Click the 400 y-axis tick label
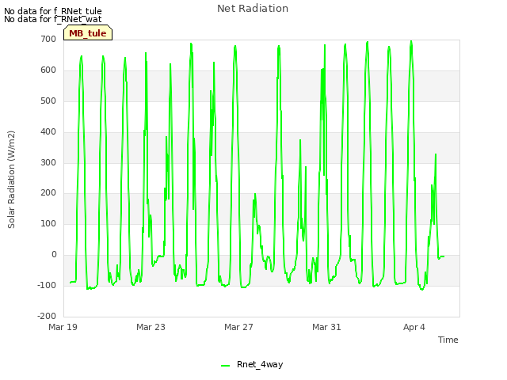 click(x=48, y=132)
